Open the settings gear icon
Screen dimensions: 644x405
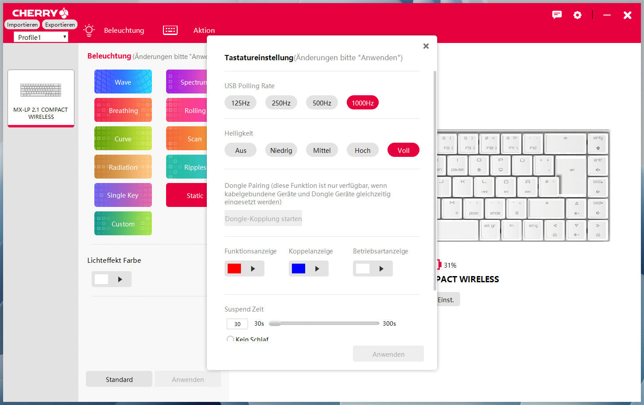point(578,15)
